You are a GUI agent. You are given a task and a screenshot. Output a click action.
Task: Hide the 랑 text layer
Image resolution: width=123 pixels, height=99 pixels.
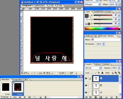pos(86,86)
